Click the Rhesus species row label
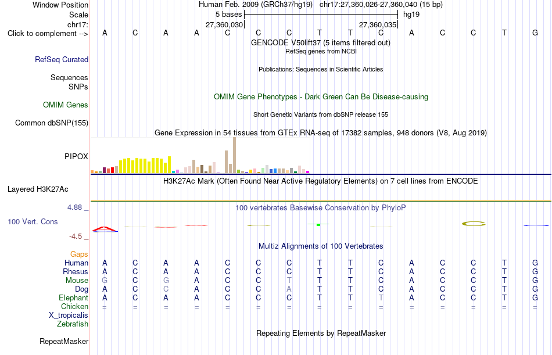 (76, 272)
